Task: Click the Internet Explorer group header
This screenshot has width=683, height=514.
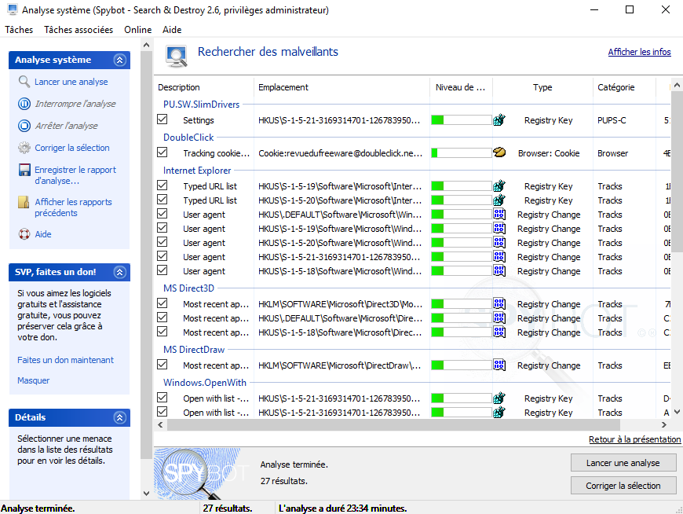Action: pyautogui.click(x=197, y=171)
